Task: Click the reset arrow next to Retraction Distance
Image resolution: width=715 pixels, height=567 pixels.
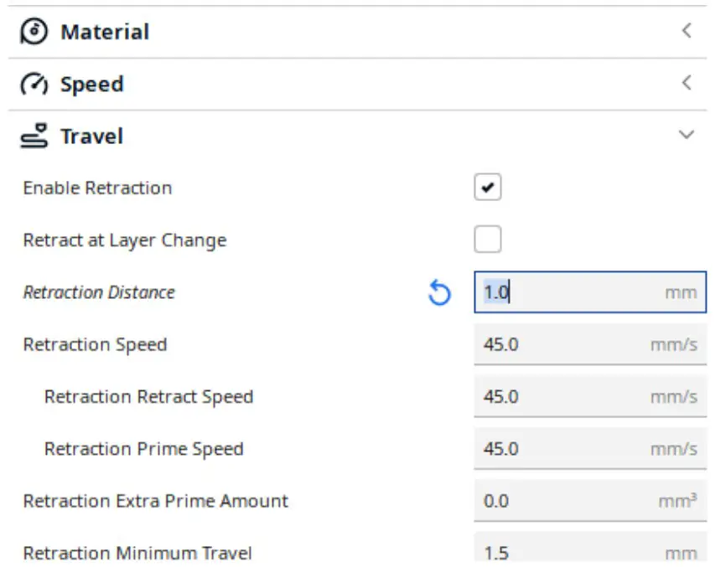Action: pos(439,292)
